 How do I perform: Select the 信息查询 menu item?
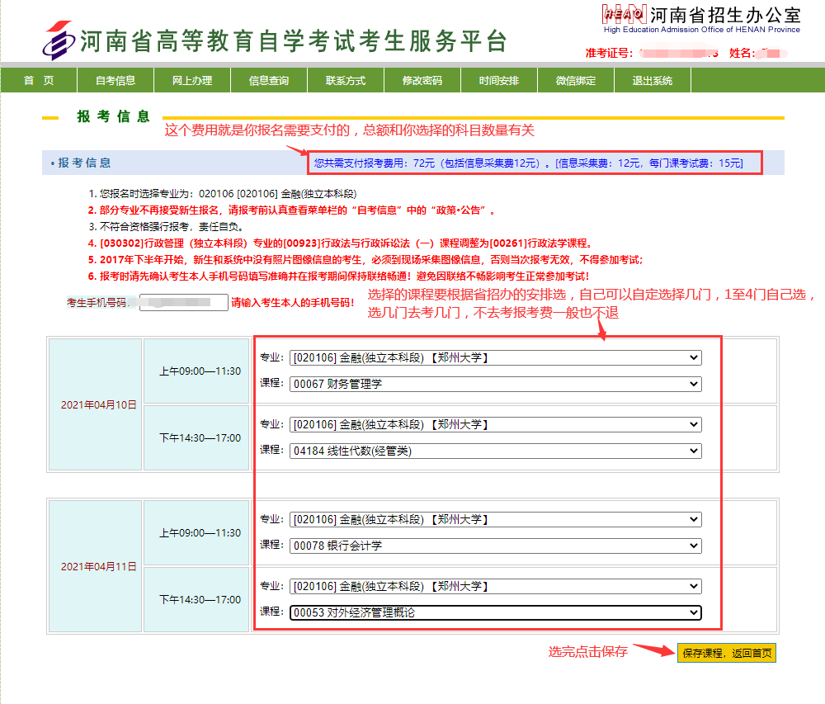point(269,80)
